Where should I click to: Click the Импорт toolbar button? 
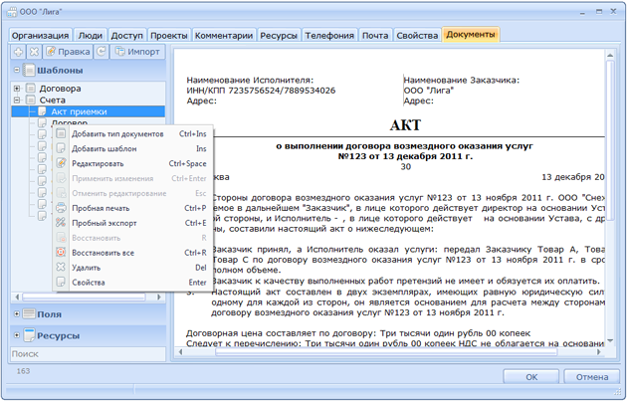pos(137,52)
